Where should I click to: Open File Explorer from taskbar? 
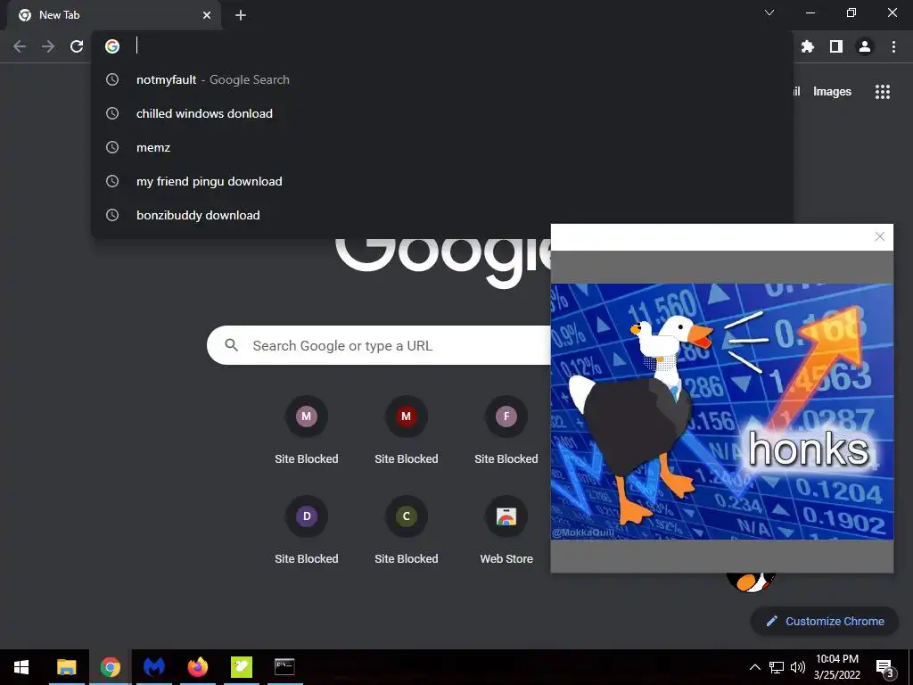coord(66,667)
